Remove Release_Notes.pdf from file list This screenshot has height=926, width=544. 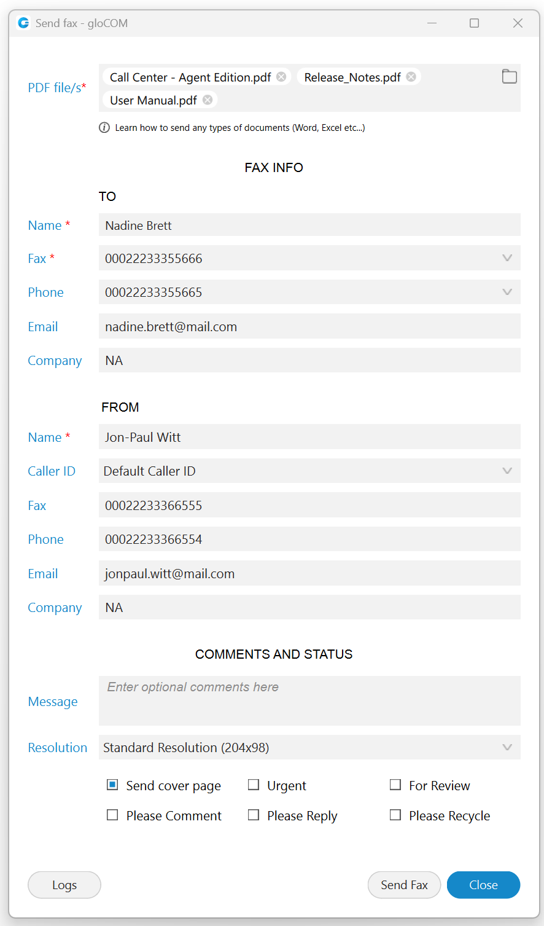coord(411,77)
